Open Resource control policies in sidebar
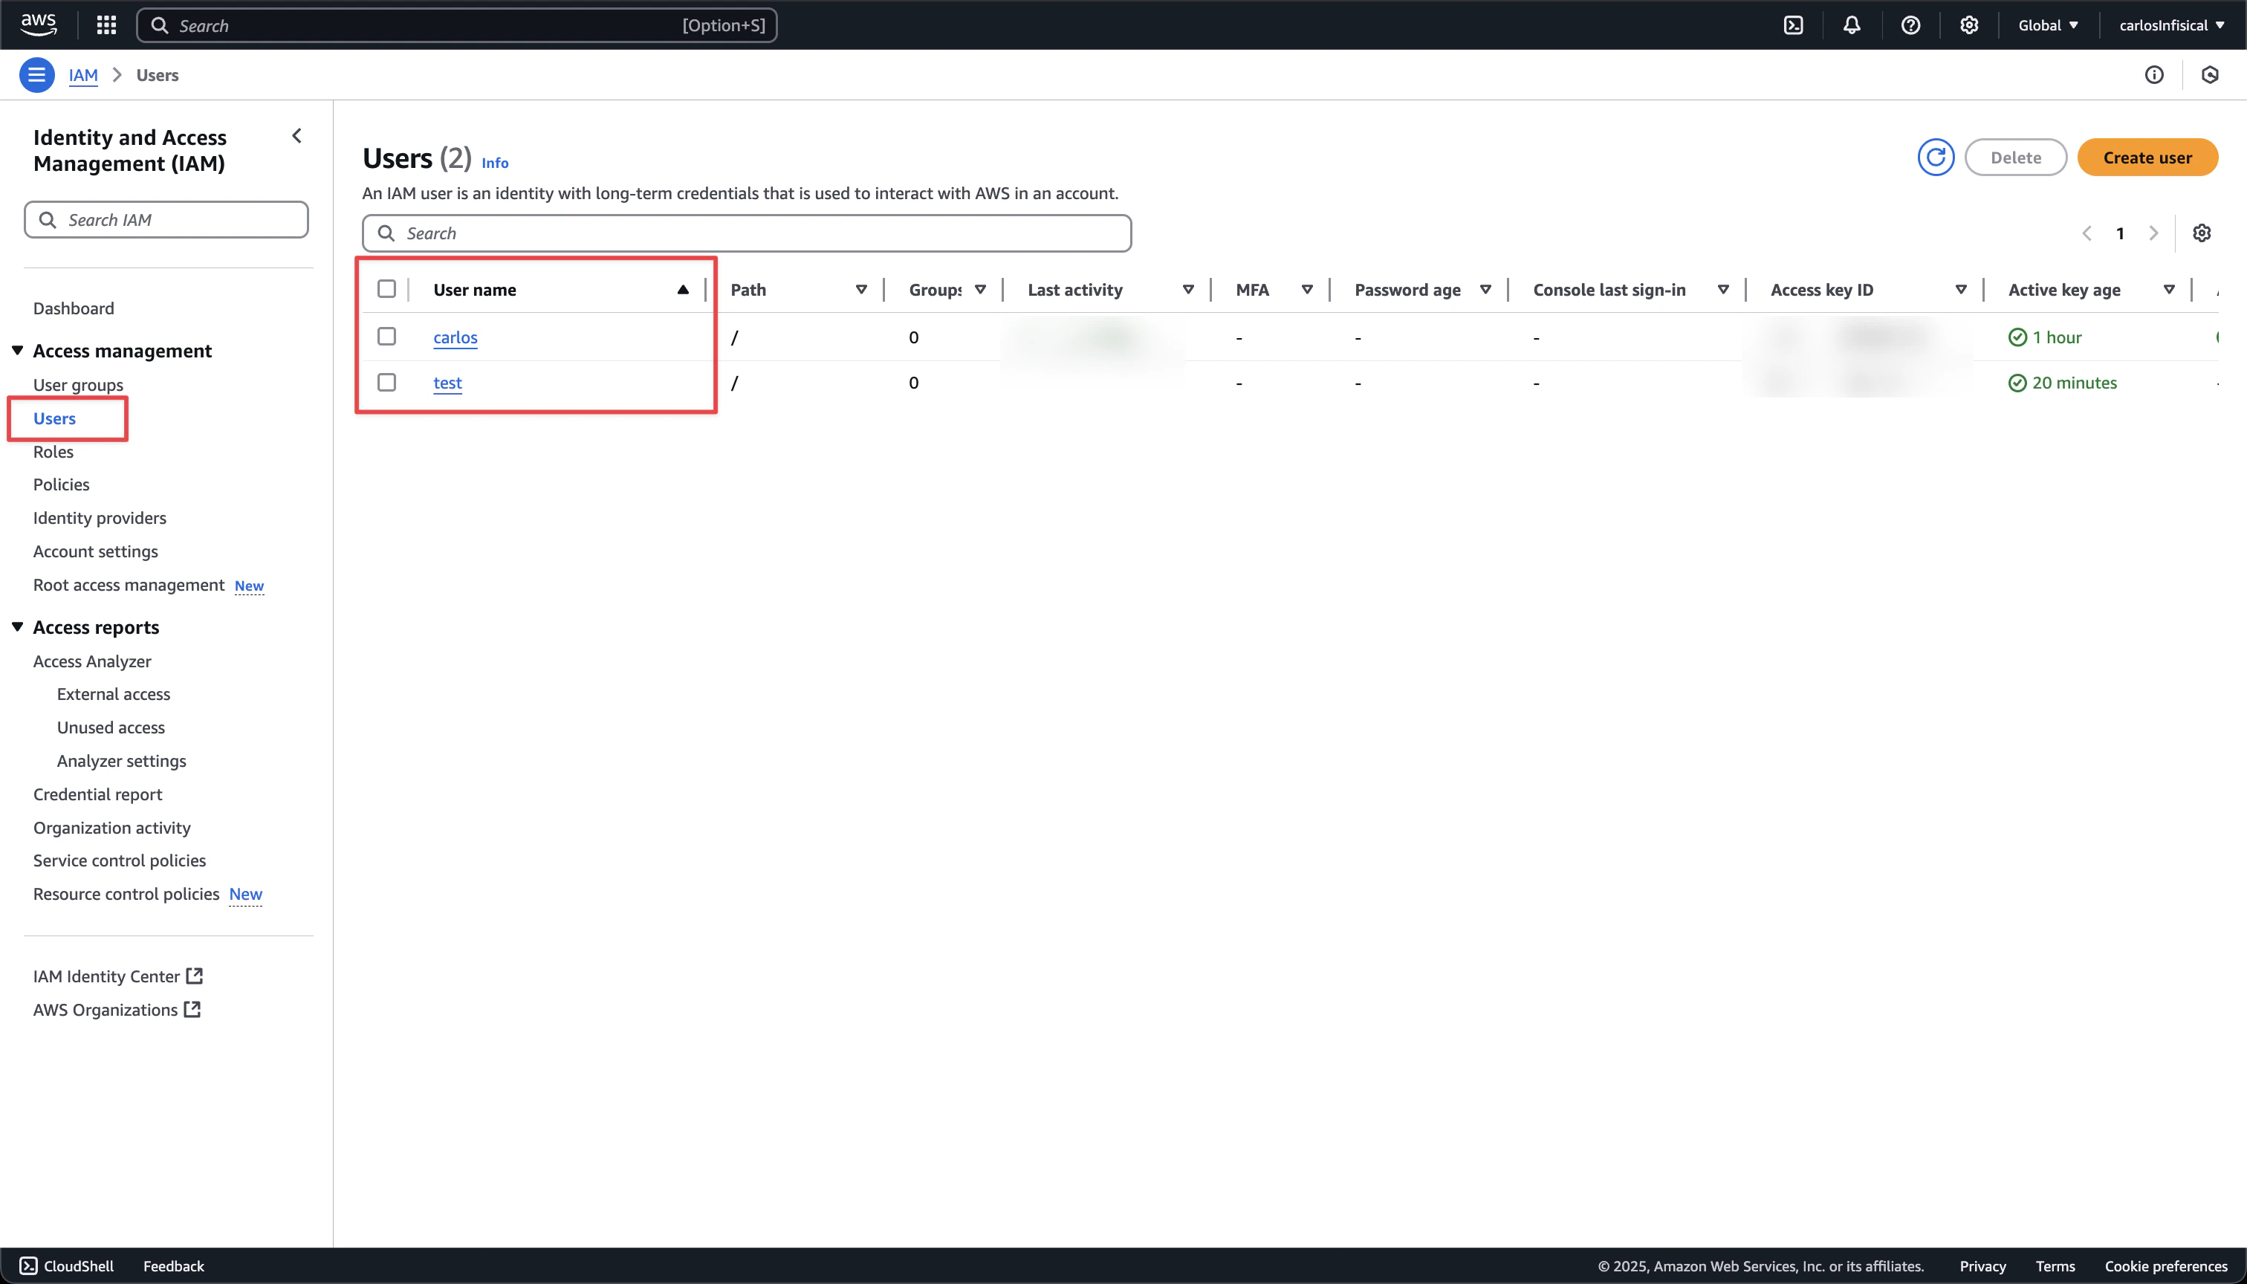The image size is (2247, 1284). (126, 894)
